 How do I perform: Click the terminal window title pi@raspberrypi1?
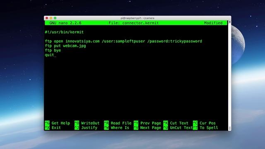point(137,18)
